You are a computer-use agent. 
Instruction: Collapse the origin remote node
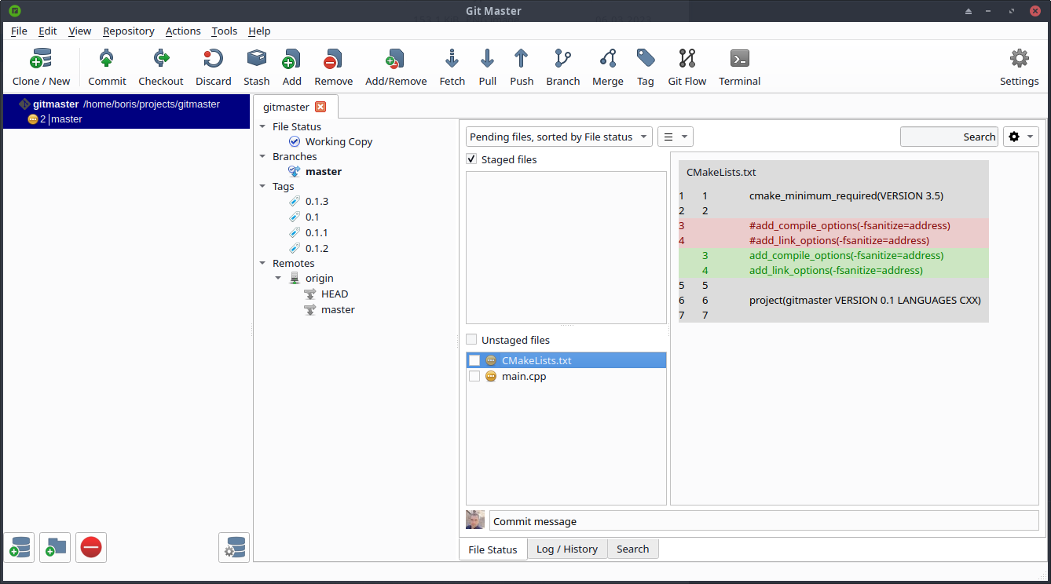tap(279, 279)
